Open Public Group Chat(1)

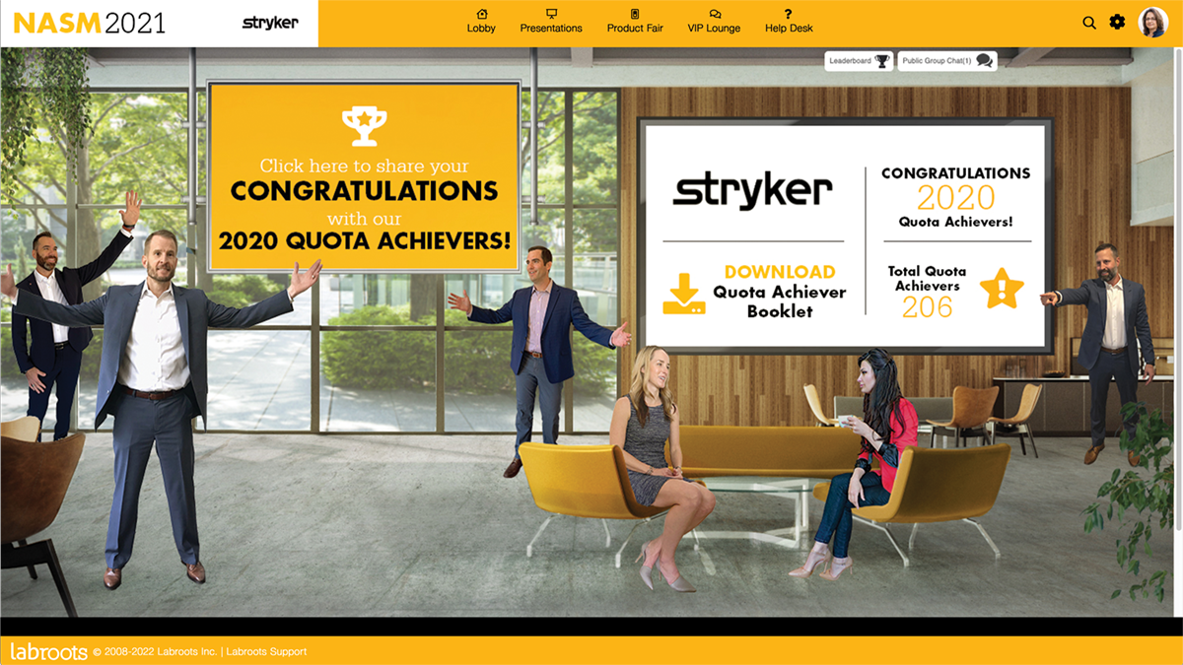pos(947,61)
